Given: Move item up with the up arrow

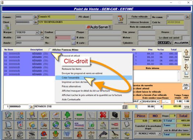Looking at the screenshot, I should pos(186,52).
